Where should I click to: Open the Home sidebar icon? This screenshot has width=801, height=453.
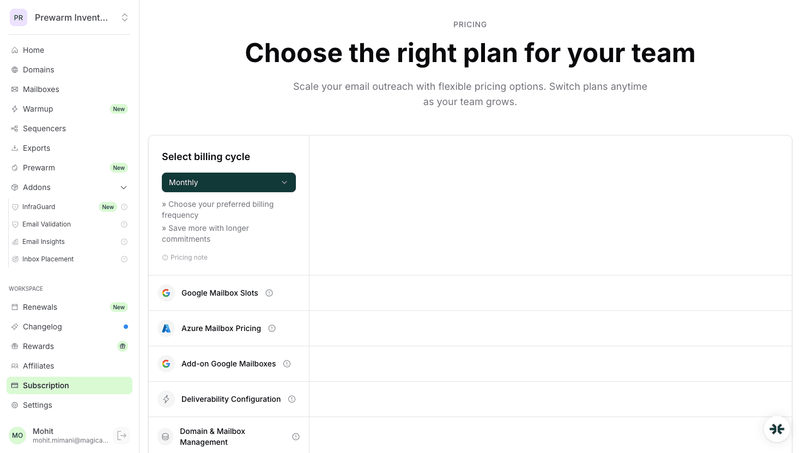(15, 50)
